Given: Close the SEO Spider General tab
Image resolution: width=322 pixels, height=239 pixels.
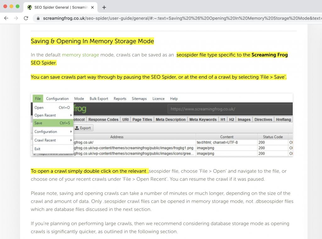Looking at the screenshot, I should click(x=93, y=7).
